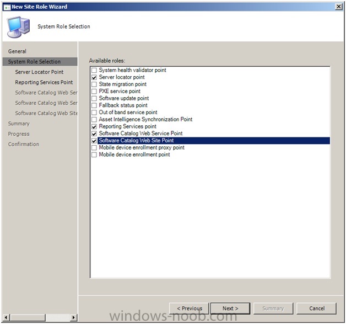346x324 pixels.
Task: Select System Role Selection in sidebar
Action: point(40,62)
